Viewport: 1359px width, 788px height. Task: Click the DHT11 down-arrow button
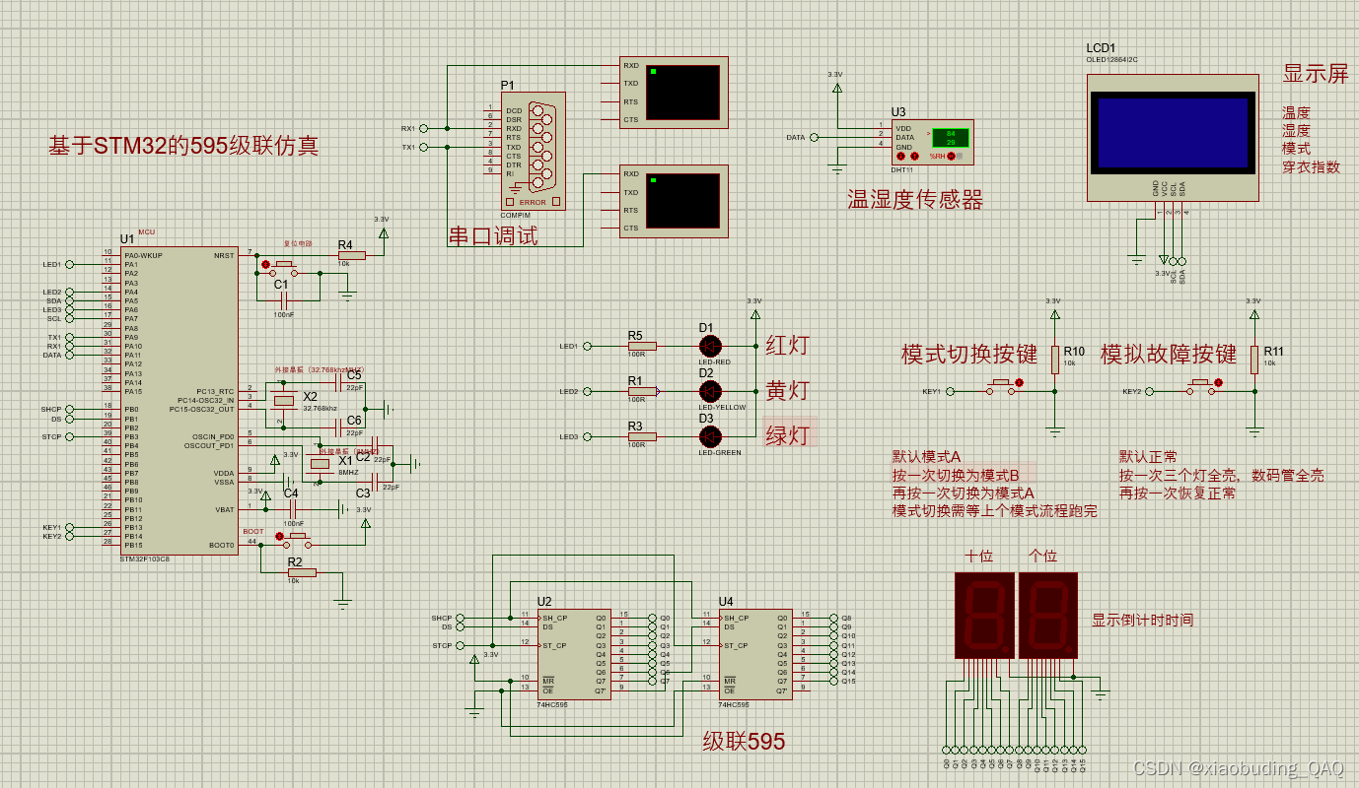point(899,157)
